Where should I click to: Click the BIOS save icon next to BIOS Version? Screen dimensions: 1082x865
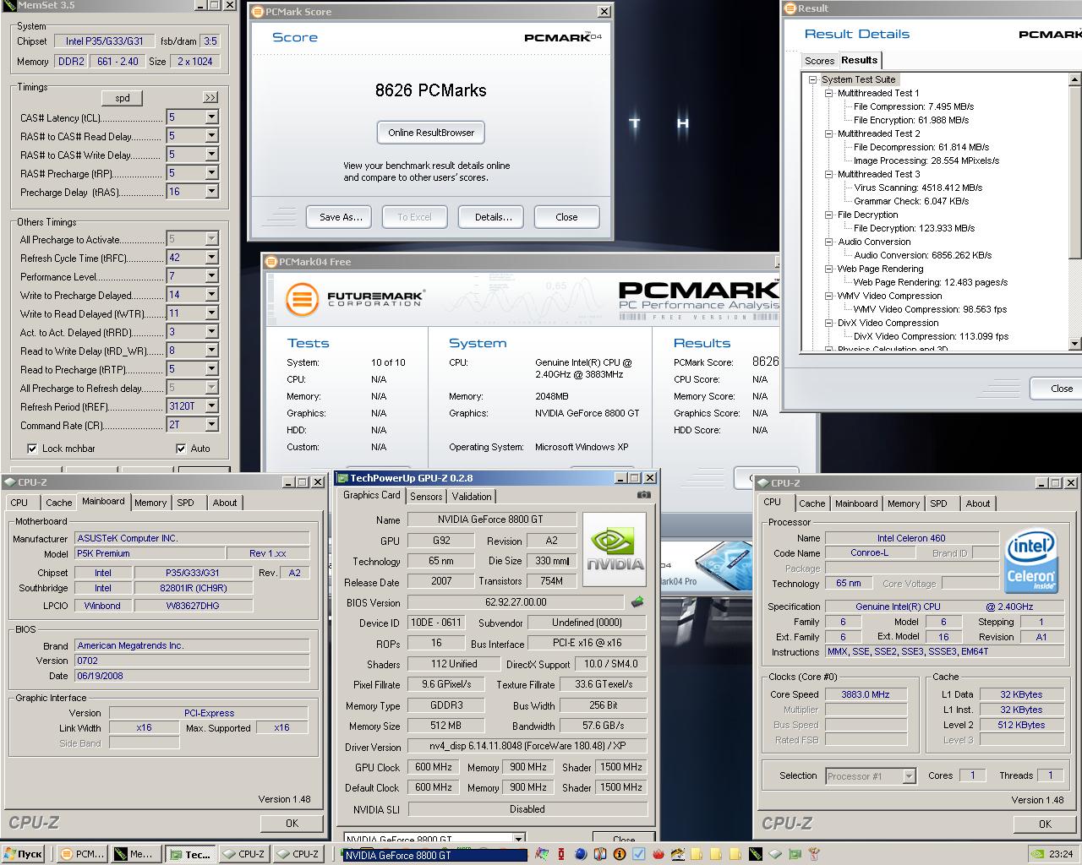637,602
